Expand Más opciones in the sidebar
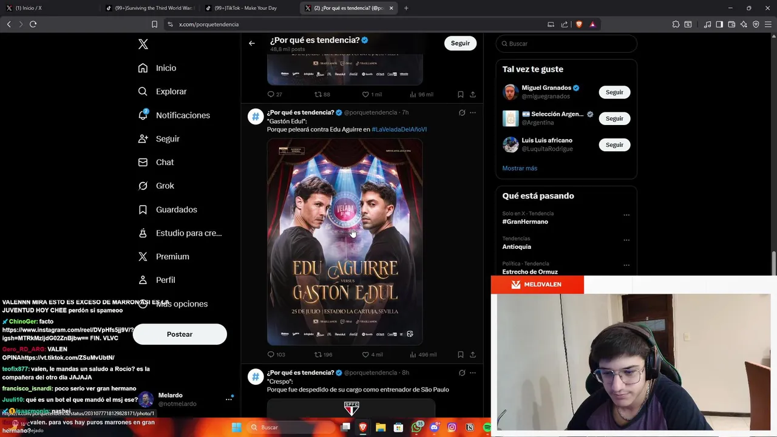 point(173,303)
